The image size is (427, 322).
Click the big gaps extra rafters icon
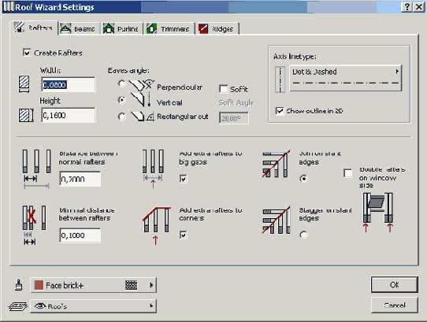pyautogui.click(x=153, y=168)
